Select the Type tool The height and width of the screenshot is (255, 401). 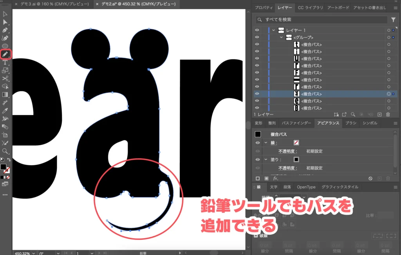tap(5, 62)
